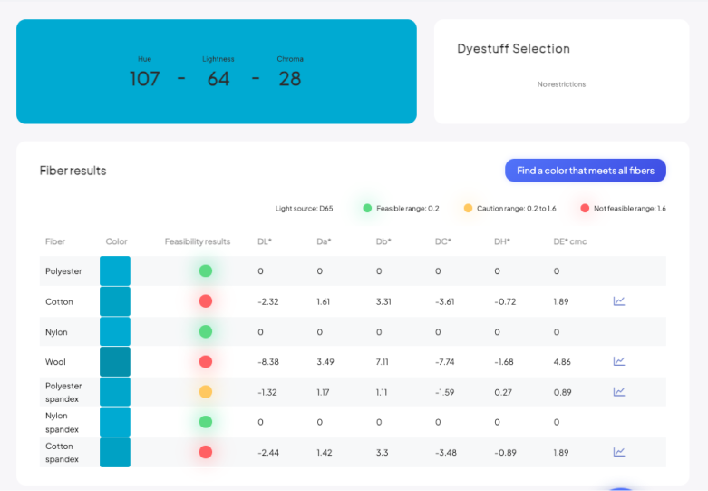Select the Polyester color swatch
Image resolution: width=708 pixels, height=491 pixels.
[115, 271]
